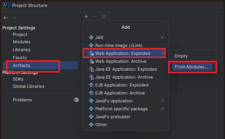Click the forward arrow navigation icon
This screenshot has width=225, height=139.
(14, 18)
